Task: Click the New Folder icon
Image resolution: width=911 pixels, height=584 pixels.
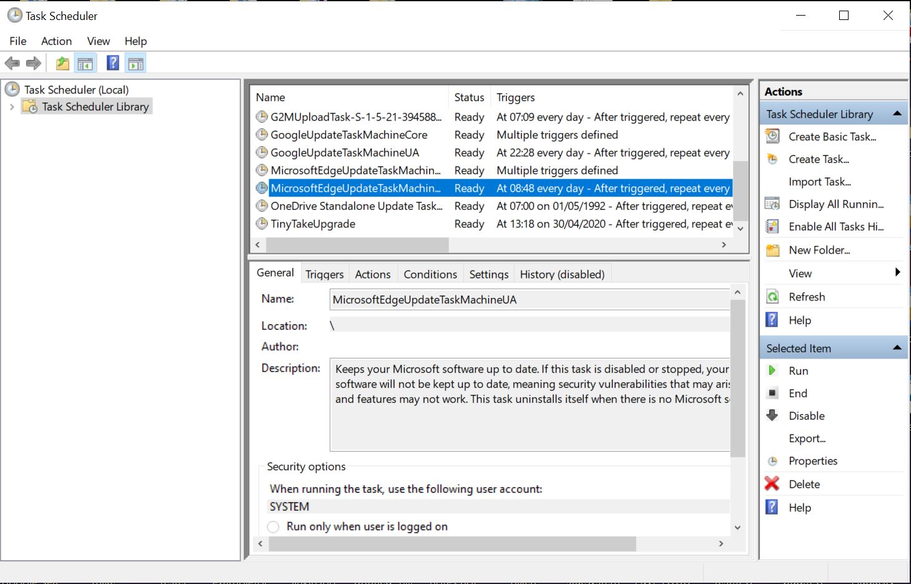Action: point(772,250)
